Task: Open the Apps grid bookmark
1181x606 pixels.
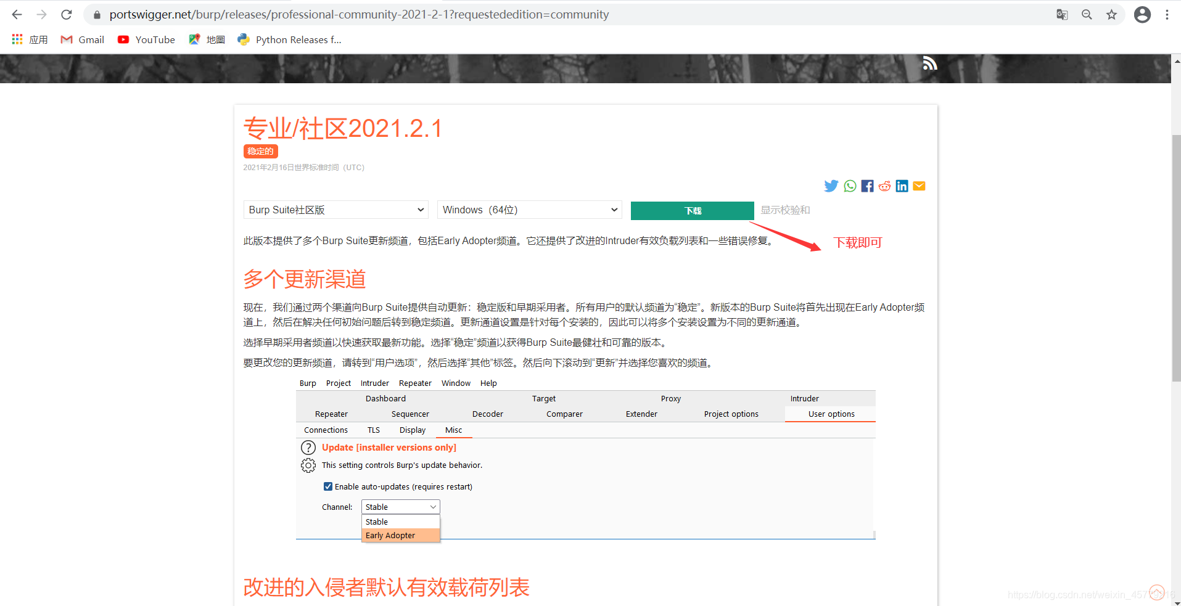Action: click(x=30, y=39)
